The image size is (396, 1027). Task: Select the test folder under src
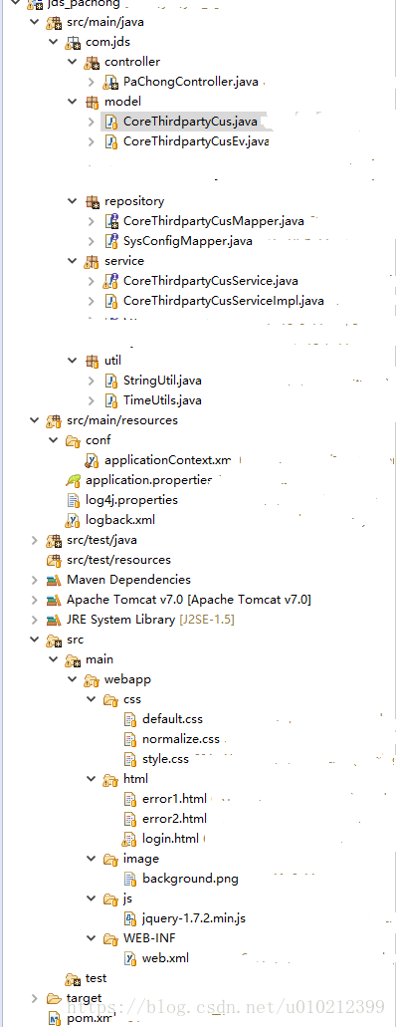(x=97, y=978)
